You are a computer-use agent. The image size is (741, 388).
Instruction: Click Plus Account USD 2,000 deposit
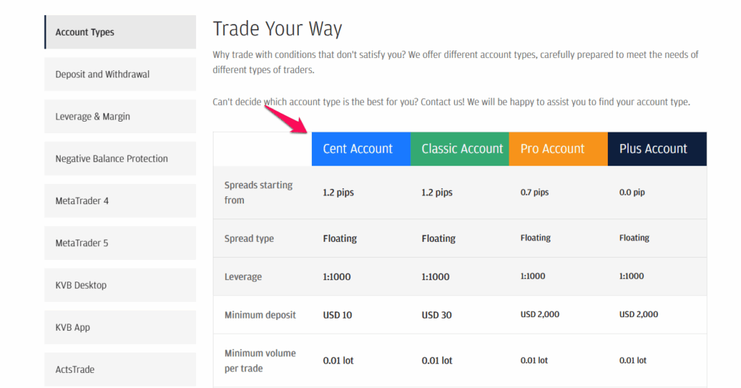point(638,314)
